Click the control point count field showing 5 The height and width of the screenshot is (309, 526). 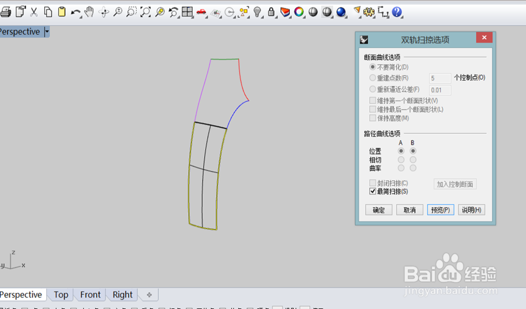pos(440,78)
